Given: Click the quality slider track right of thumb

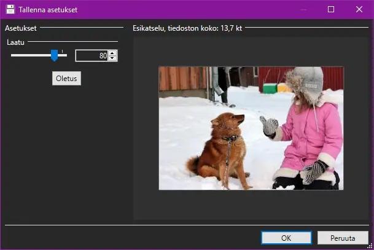Looking at the screenshot, I should 63,55.
